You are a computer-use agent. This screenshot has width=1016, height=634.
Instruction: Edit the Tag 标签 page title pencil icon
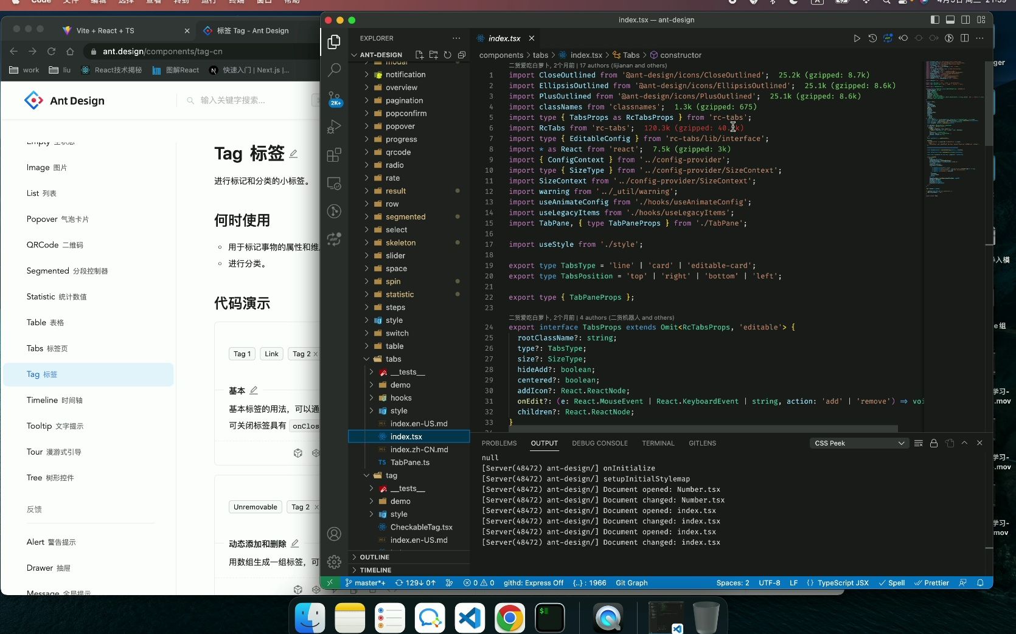293,154
